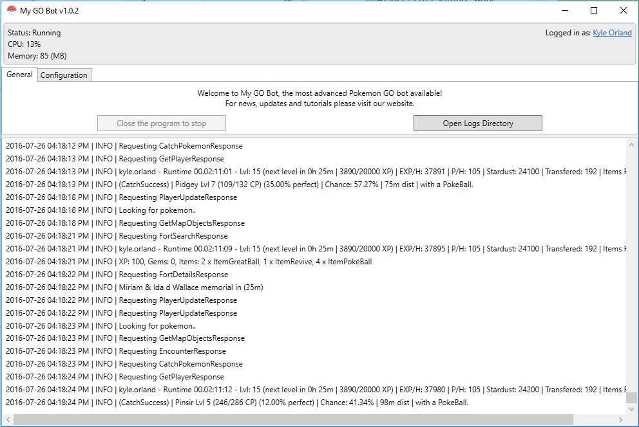This screenshot has width=639, height=427.
Task: Minimize the My GO Bot window
Action: pos(565,10)
